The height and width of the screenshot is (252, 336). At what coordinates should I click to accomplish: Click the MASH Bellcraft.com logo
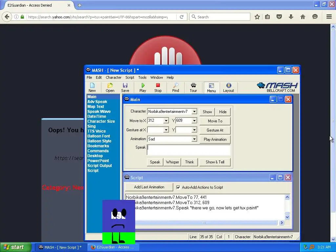pos(278,87)
